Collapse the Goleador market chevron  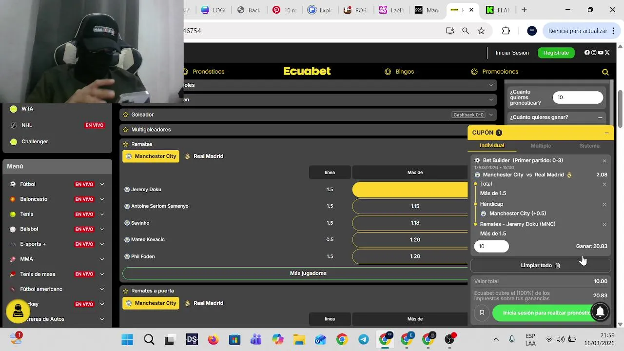pyautogui.click(x=491, y=115)
